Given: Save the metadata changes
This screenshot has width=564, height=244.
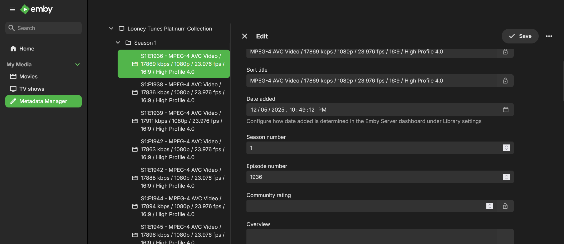Looking at the screenshot, I should [x=520, y=36].
